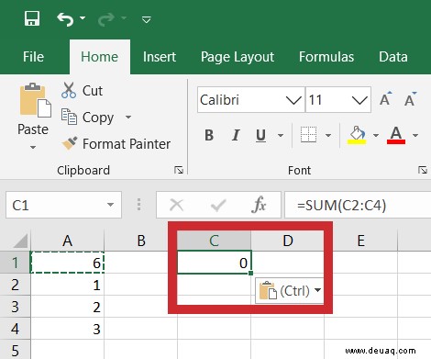This screenshot has height=359, width=431.
Task: Open the Page Layout tab
Action: click(x=238, y=57)
